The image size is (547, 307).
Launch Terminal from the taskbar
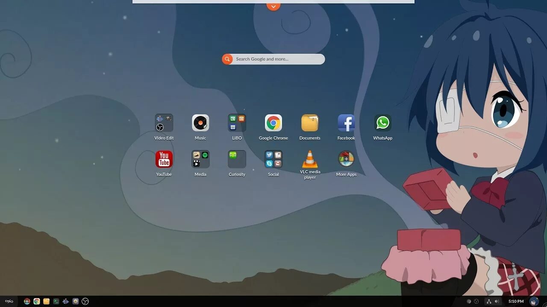(56, 301)
